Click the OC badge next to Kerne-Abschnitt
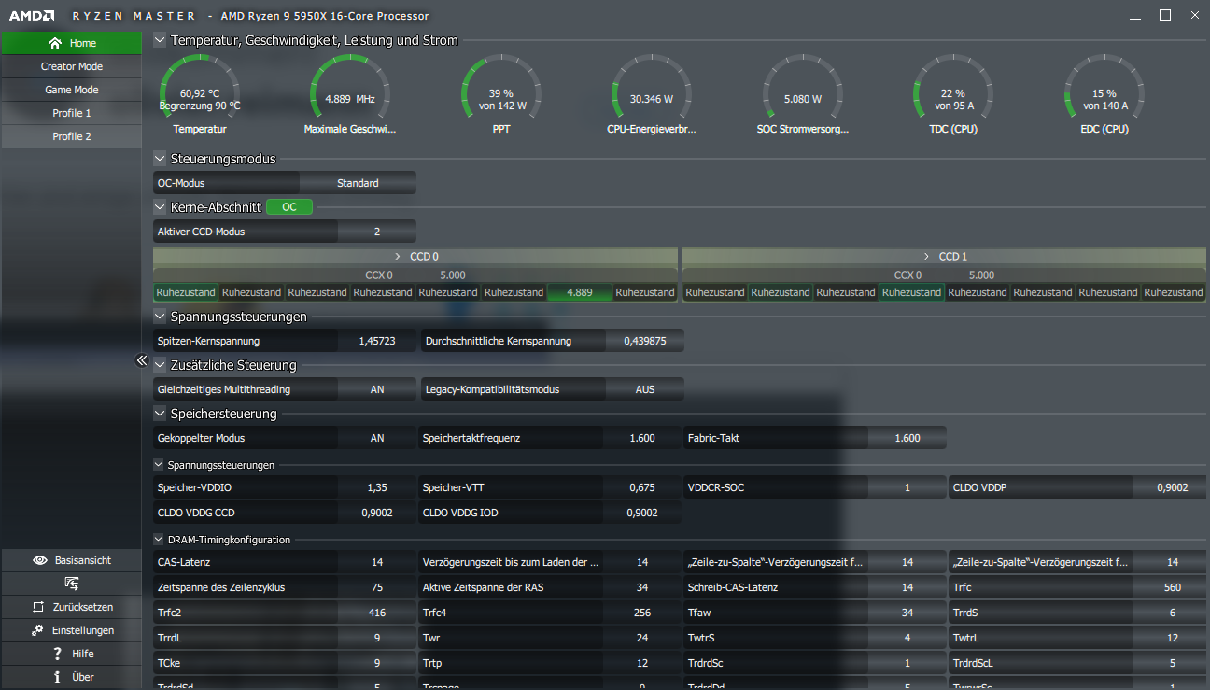The image size is (1210, 690). click(x=289, y=207)
